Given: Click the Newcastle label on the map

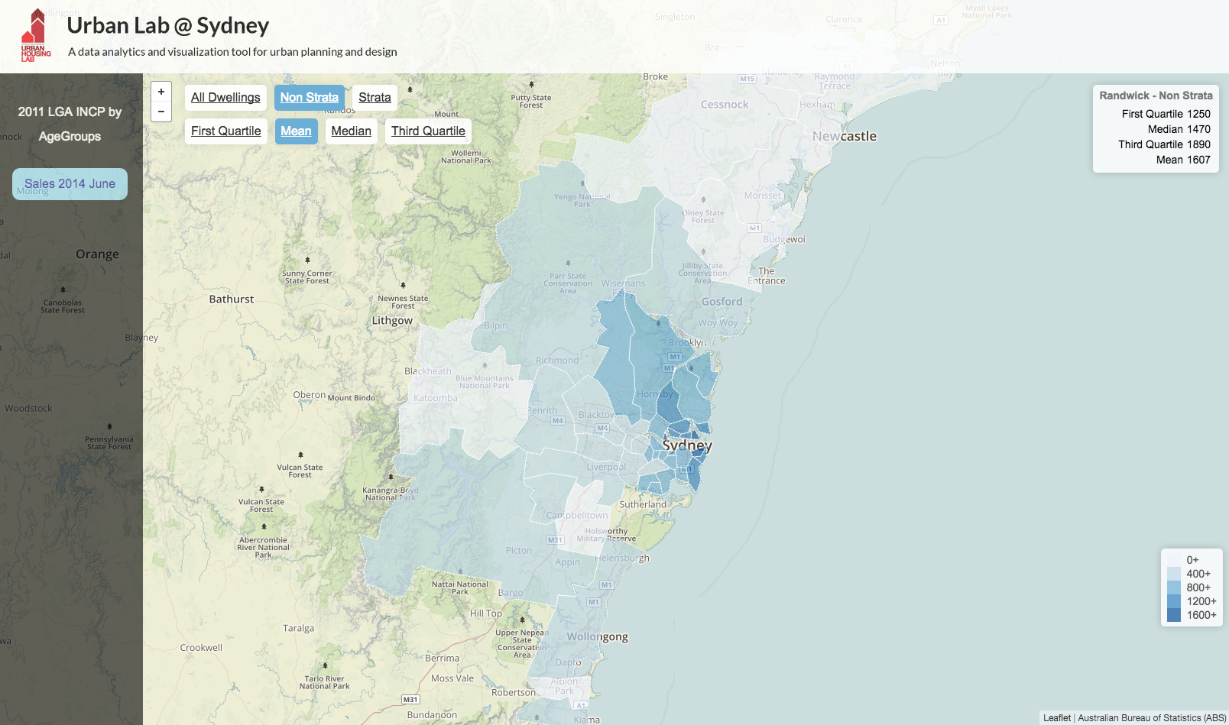Looking at the screenshot, I should tap(845, 136).
